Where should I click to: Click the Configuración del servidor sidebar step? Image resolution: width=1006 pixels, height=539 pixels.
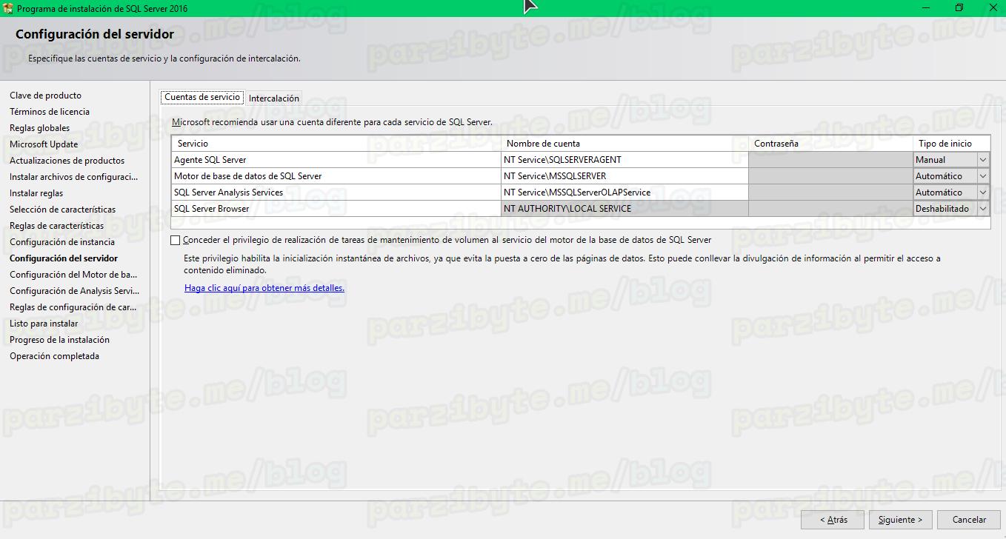point(64,258)
